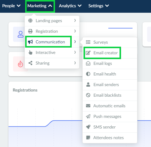151x147 pixels.
Task: Expand the Settings dropdown menu
Action: pyautogui.click(x=99, y=6)
